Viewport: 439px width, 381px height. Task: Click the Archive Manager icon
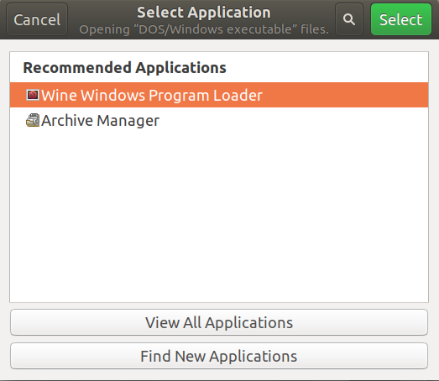(33, 120)
